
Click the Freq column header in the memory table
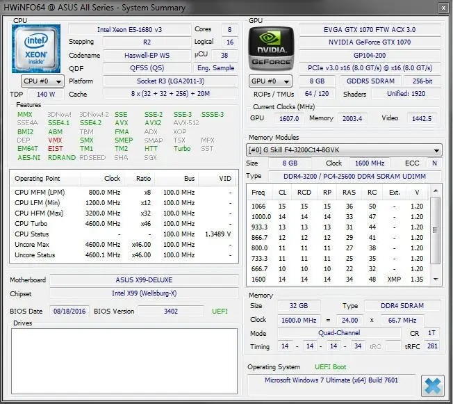pos(260,193)
